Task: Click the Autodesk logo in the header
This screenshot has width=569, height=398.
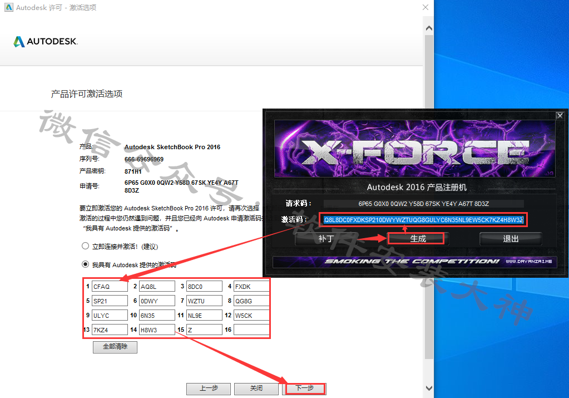Action: 46,41
